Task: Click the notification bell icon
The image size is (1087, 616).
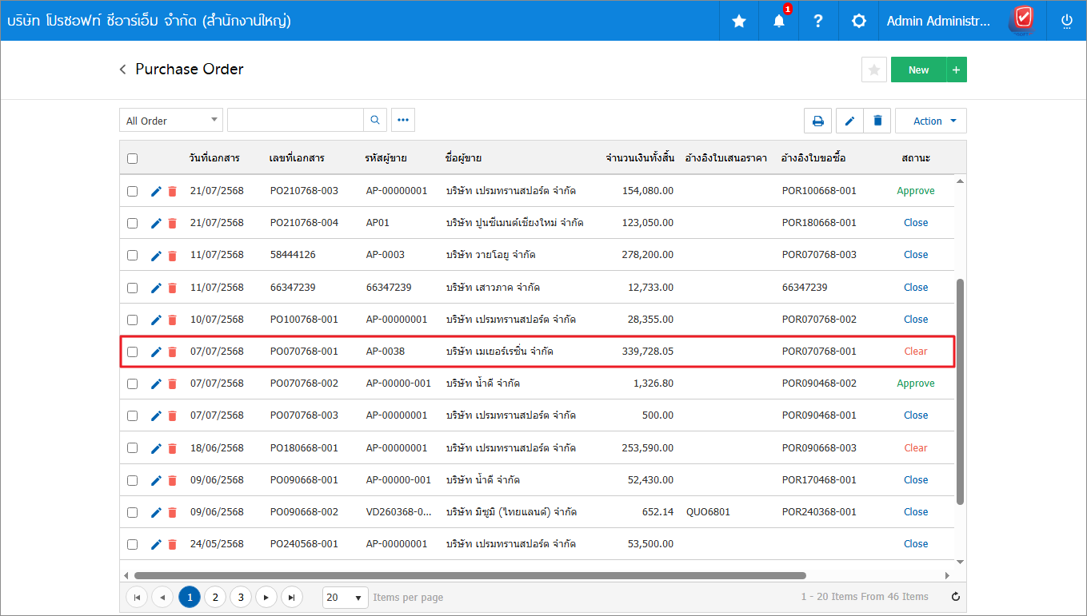Action: tap(778, 22)
